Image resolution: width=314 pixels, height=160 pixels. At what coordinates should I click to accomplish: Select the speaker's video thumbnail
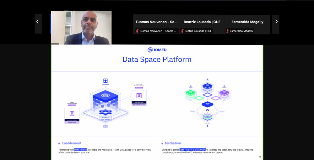coord(81,28)
